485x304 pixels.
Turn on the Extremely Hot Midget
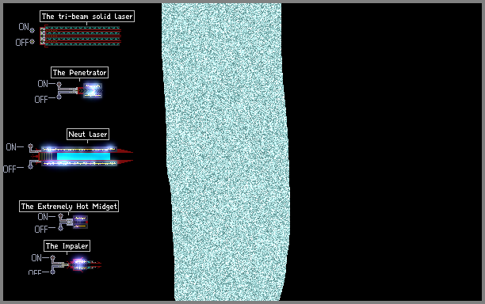[60, 216]
